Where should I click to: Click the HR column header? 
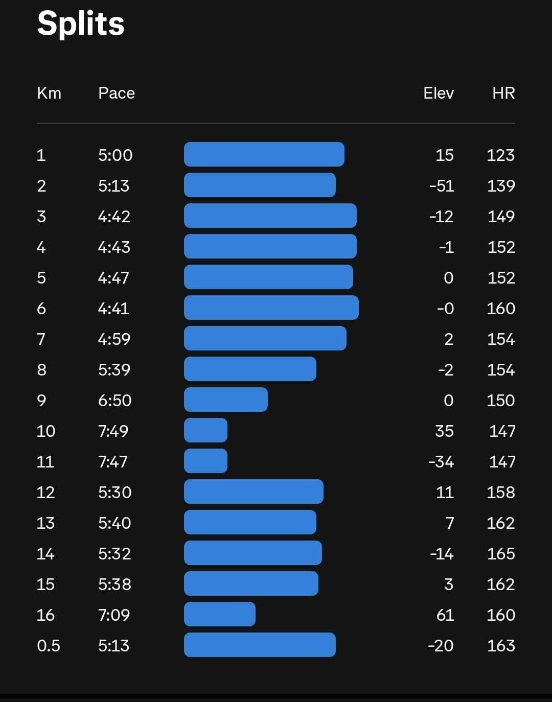pyautogui.click(x=503, y=93)
